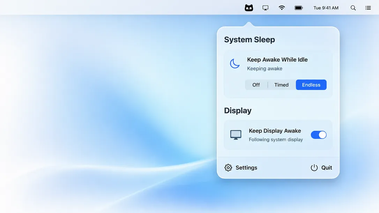Select the Timed sleep mode
The image size is (379, 213).
[281, 85]
